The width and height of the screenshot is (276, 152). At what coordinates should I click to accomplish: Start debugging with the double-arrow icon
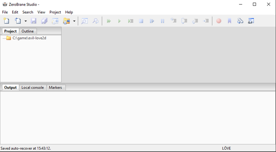point(109,21)
